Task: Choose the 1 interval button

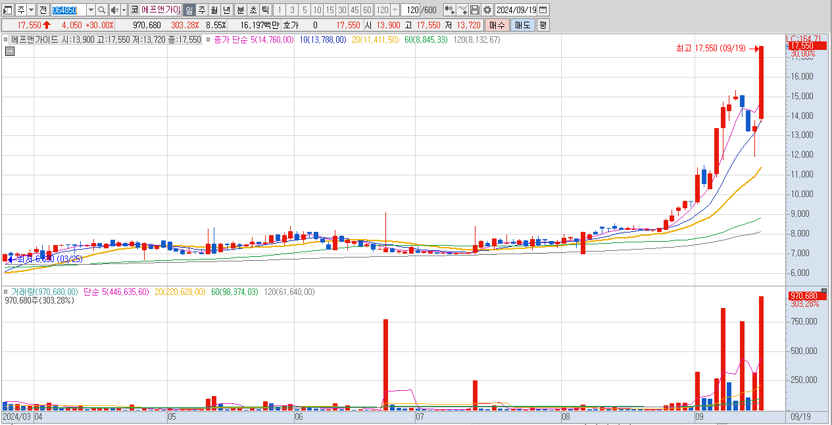Action: point(279,10)
